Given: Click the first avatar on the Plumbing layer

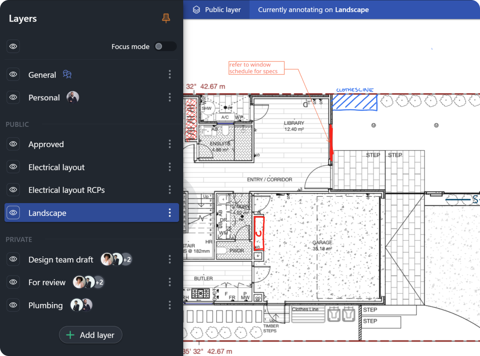Looking at the screenshot, I should click(76, 305).
